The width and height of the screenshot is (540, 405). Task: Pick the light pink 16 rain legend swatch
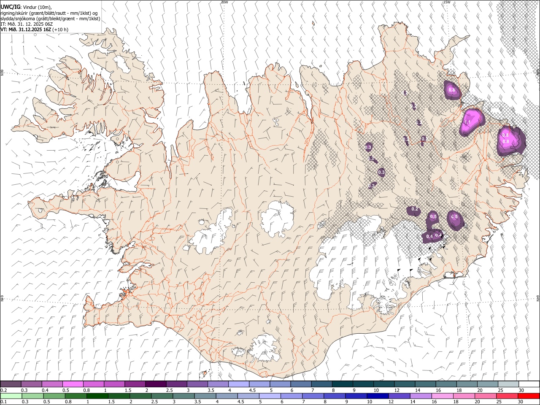pyautogui.click(x=443, y=396)
